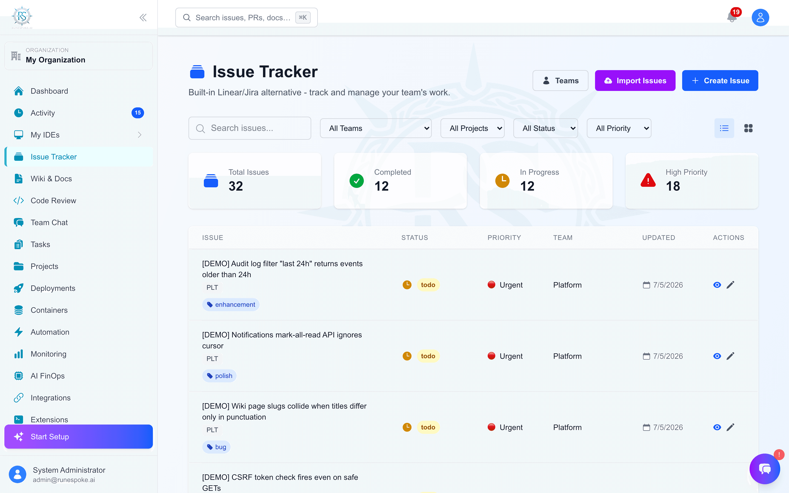This screenshot has width=789, height=493.
Task: Open Activity page in sidebar
Action: click(79, 113)
